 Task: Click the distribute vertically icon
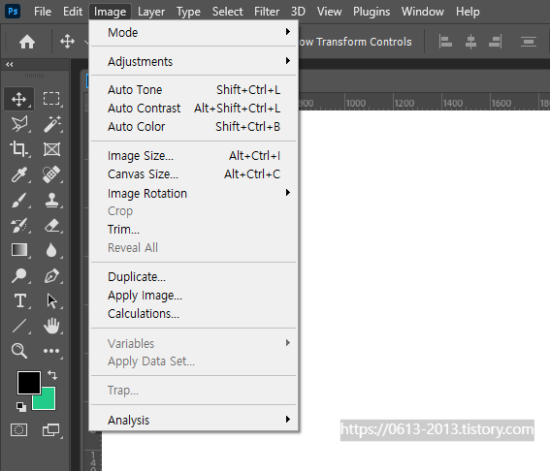[529, 42]
